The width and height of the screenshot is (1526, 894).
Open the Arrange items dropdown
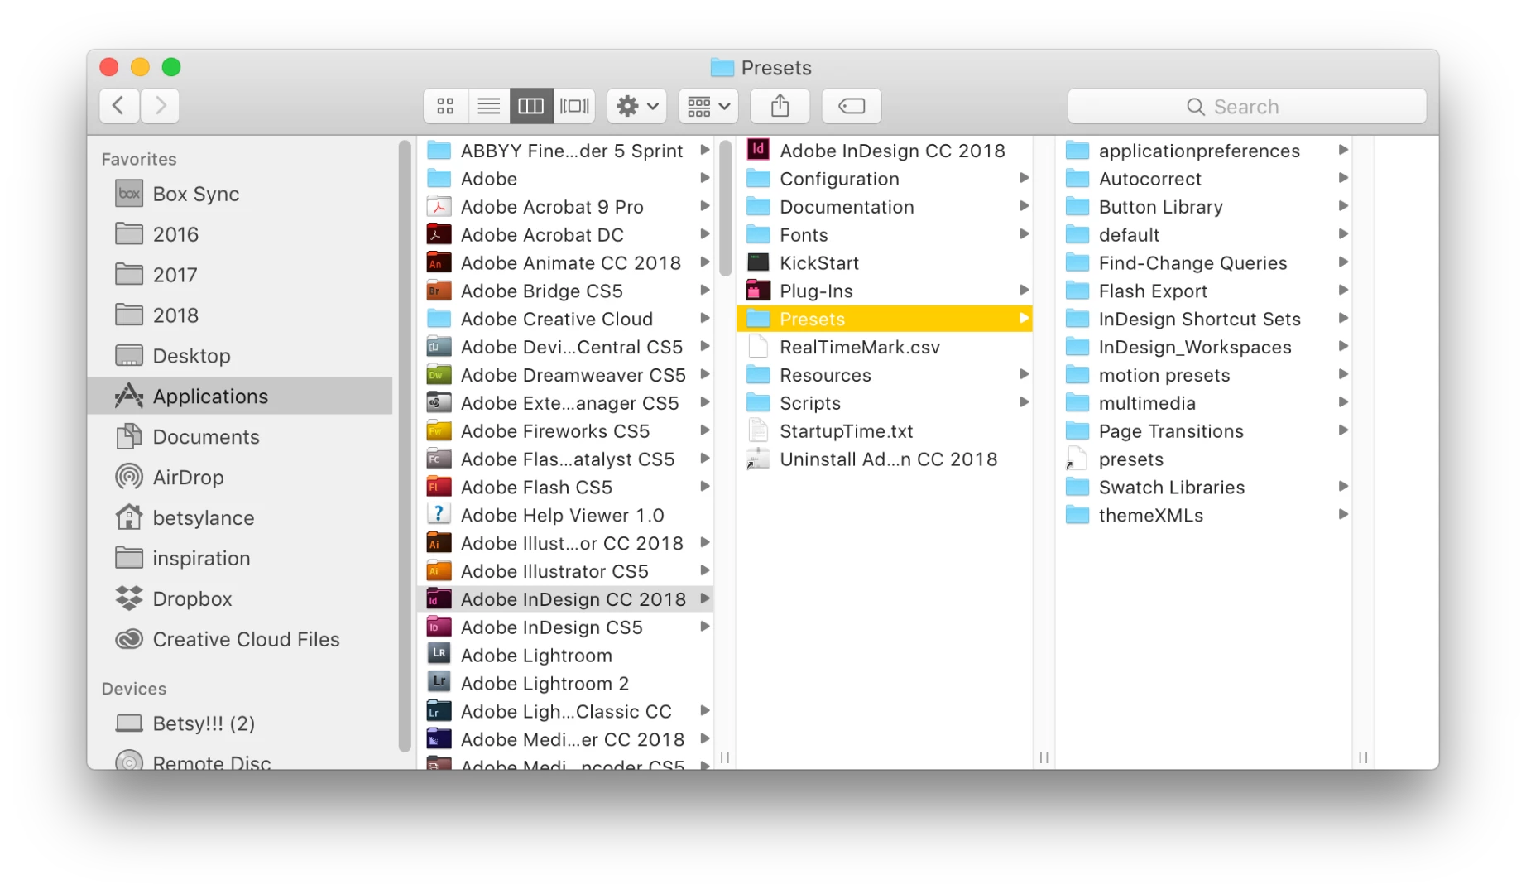(708, 106)
